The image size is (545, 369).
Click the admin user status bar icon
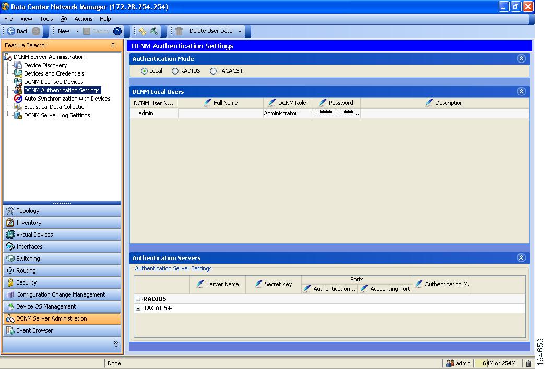click(x=450, y=363)
